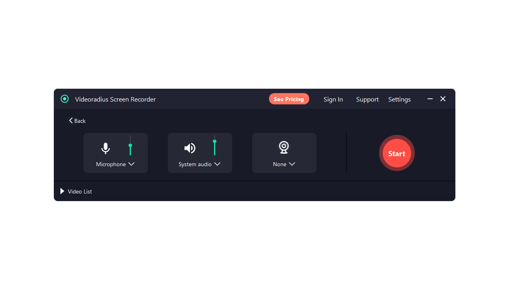Close the Videoradius Screen Recorder window
This screenshot has width=514, height=289.
pos(443,99)
